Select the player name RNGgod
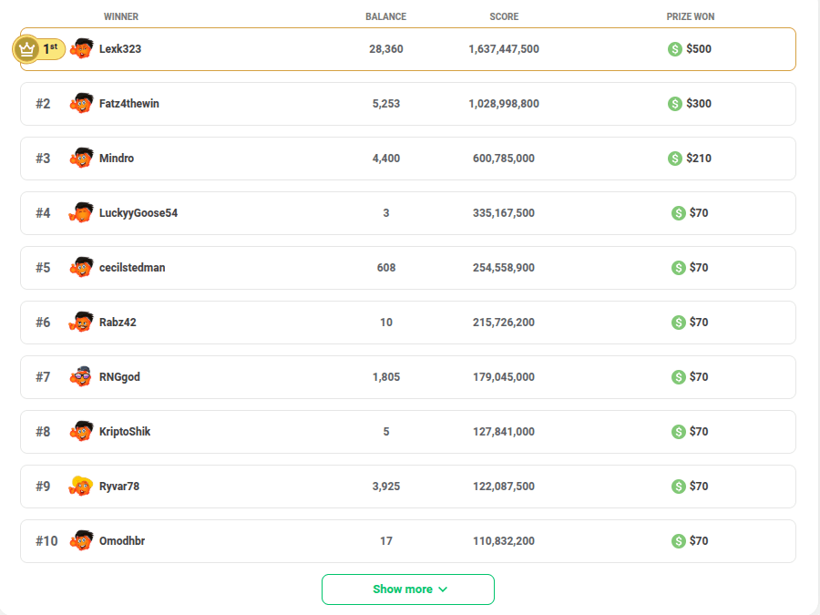 point(119,377)
